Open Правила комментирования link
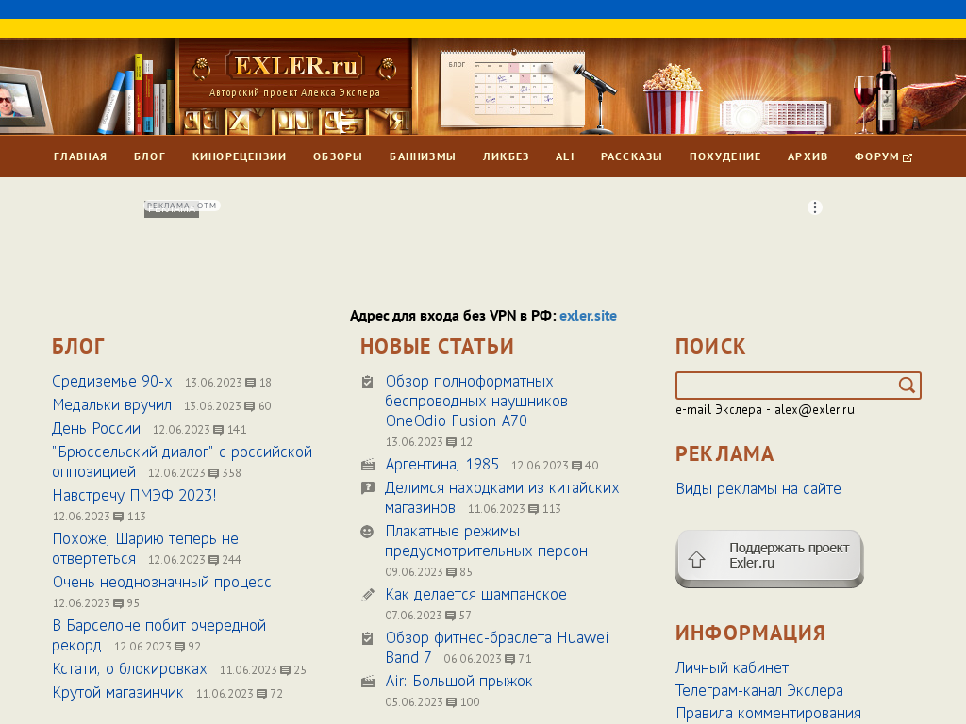 coord(768,714)
